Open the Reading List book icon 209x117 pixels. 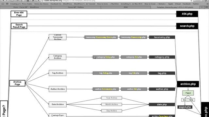pyautogui.click(x=3, y=4)
